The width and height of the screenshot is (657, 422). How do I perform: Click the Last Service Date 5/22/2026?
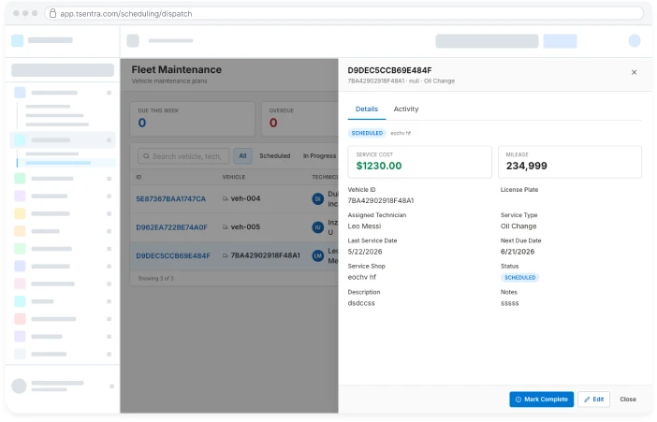pos(365,252)
